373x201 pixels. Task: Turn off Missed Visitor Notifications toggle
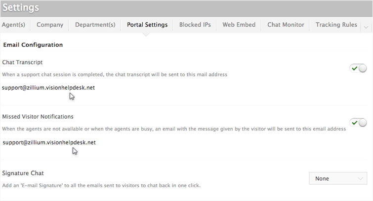358,123
